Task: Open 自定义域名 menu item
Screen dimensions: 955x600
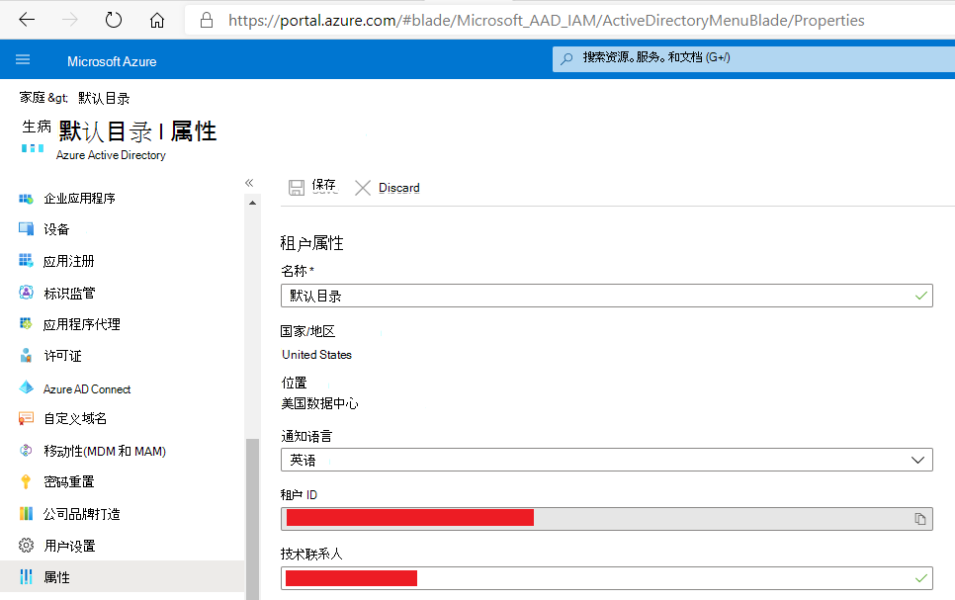Action: tap(75, 418)
